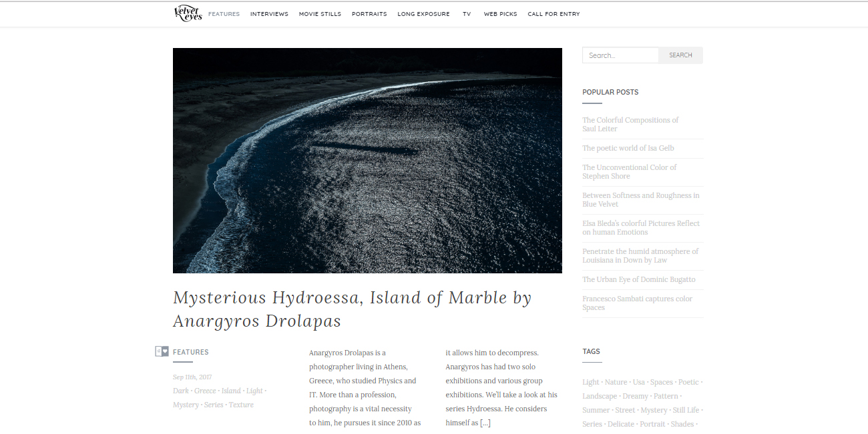Screen dimensions: 868x434
Task: Open the Features menu item
Action: (224, 14)
